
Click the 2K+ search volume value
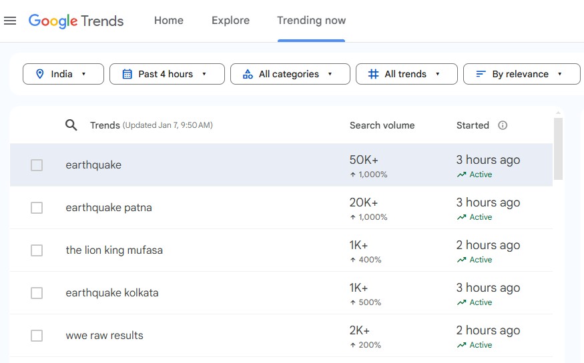click(360, 330)
